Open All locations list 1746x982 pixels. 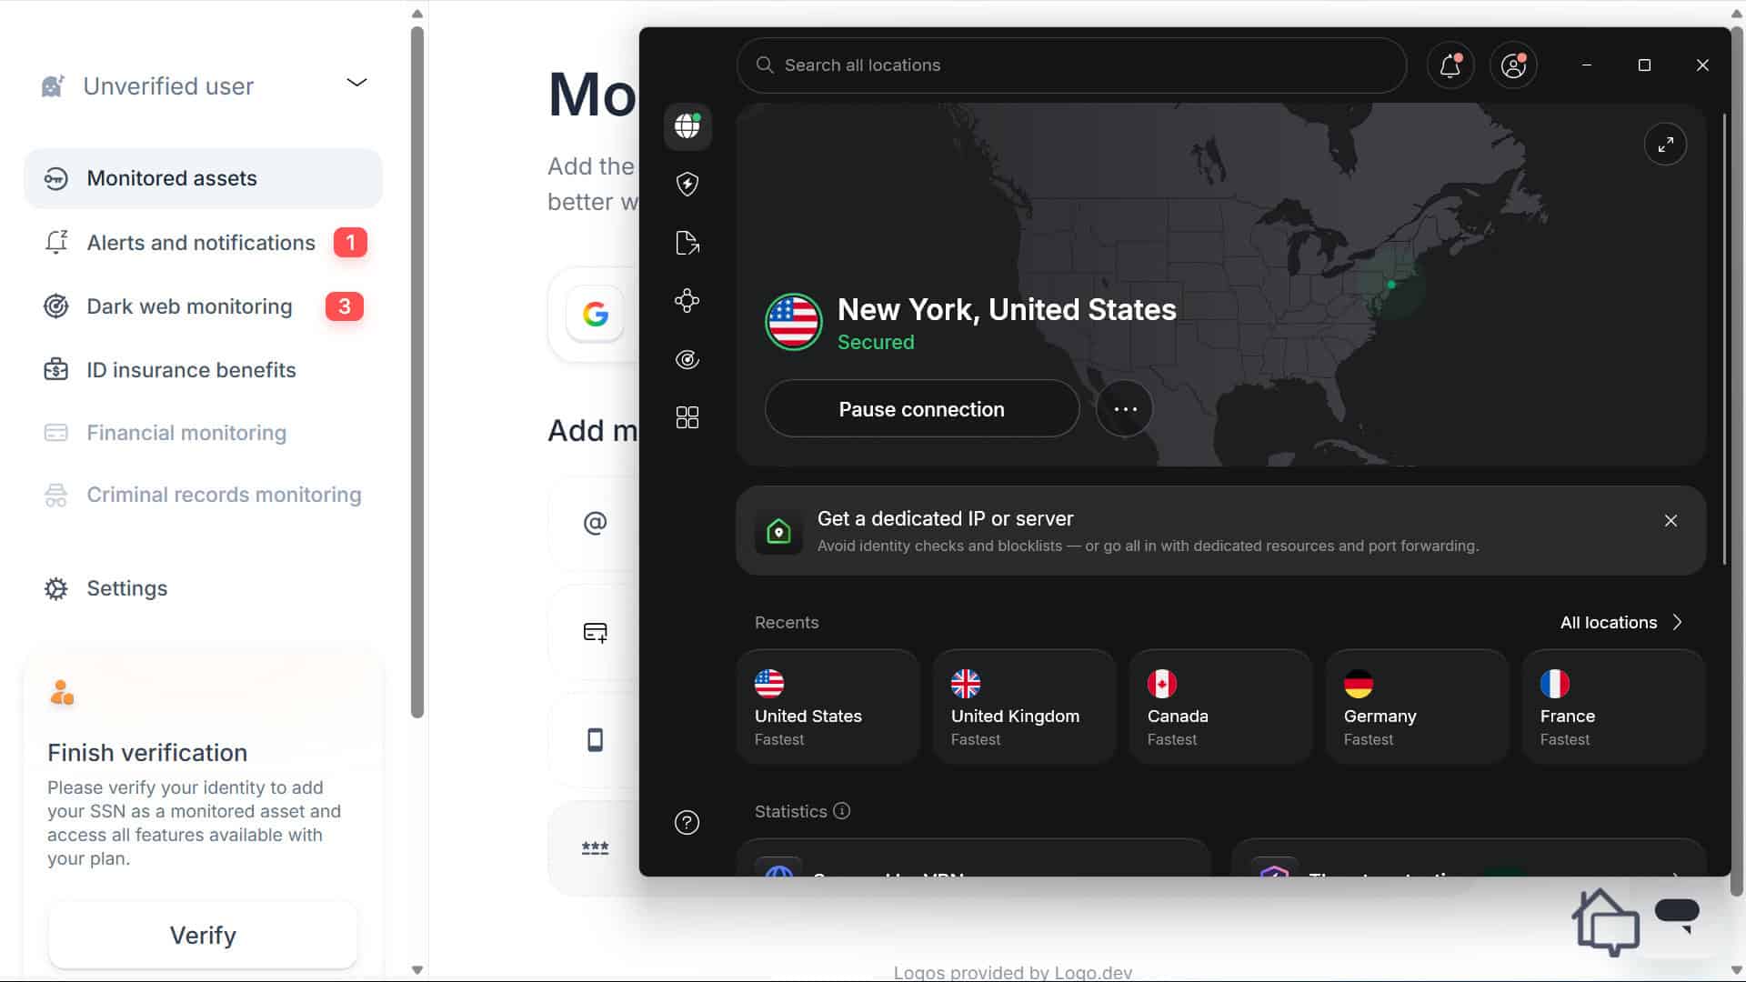[x=1621, y=623]
